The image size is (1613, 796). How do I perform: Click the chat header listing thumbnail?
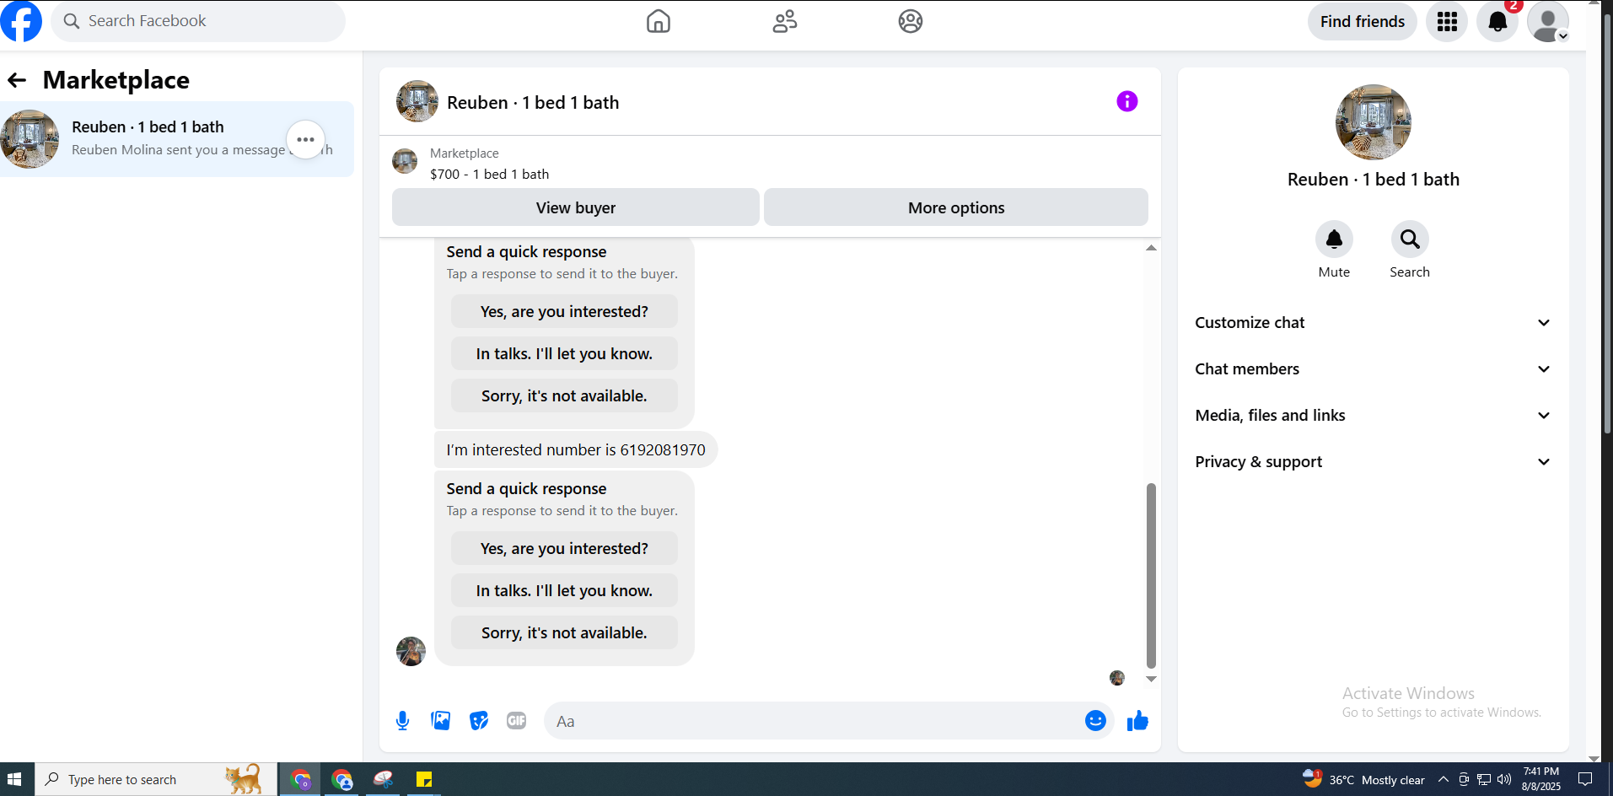pos(417,101)
